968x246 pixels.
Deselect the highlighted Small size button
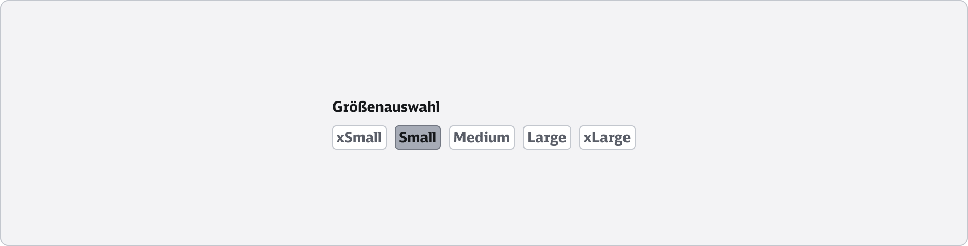(417, 137)
